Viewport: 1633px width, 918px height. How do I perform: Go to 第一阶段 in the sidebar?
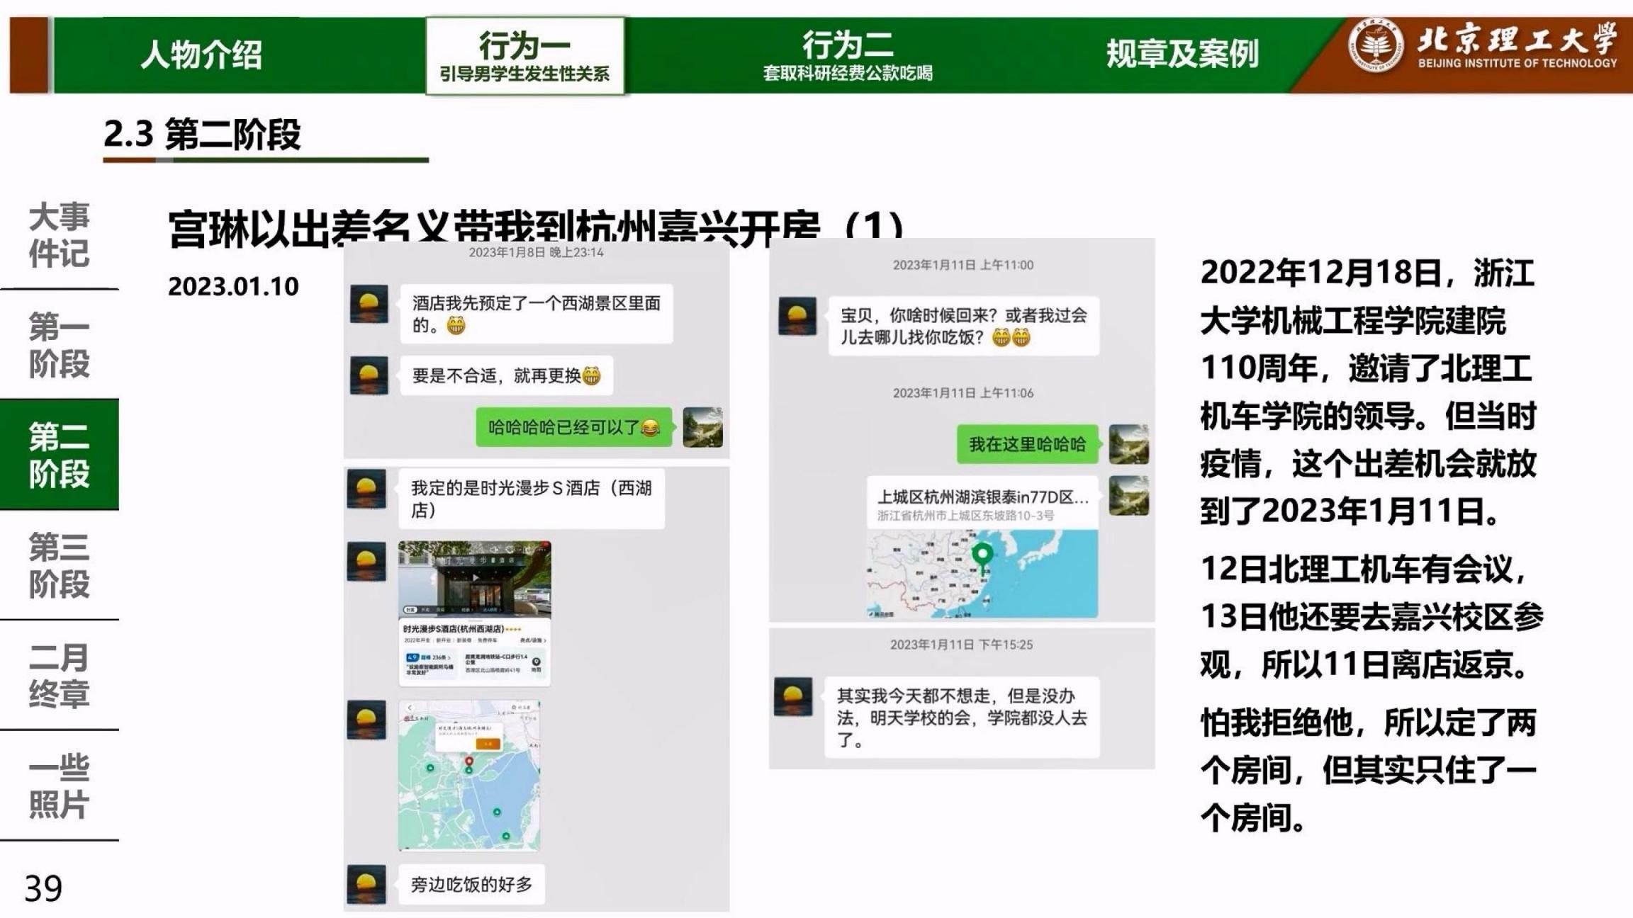coord(59,345)
